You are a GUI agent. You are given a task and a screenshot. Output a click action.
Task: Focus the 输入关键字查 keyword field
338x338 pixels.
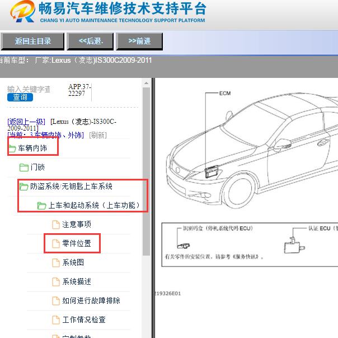29,89
